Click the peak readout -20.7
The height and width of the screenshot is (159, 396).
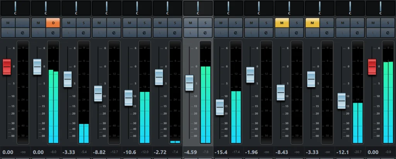point(358,152)
